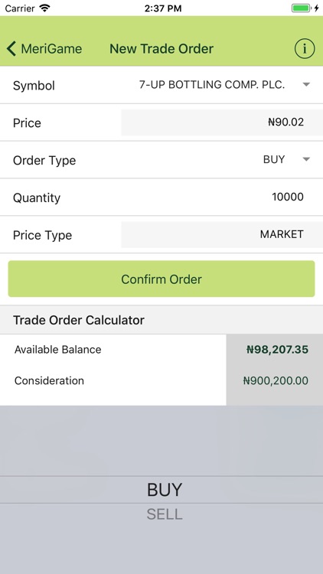Edit the Quantity value 10000
Viewport: 323px width, 574px height.
pos(288,197)
